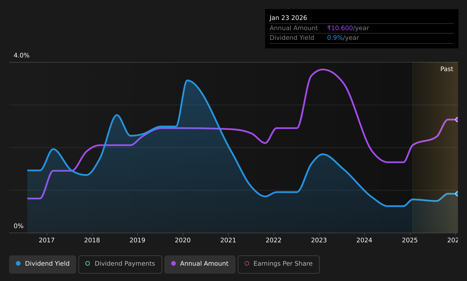Image resolution: width=467 pixels, height=281 pixels.
Task: Click the pink Earnings Per Share circle
Action: (247, 263)
